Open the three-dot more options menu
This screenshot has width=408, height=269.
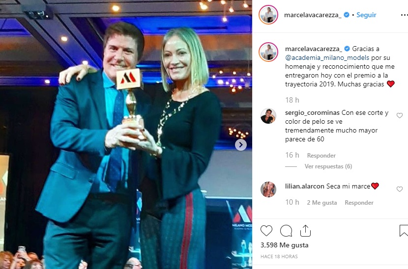click(404, 15)
